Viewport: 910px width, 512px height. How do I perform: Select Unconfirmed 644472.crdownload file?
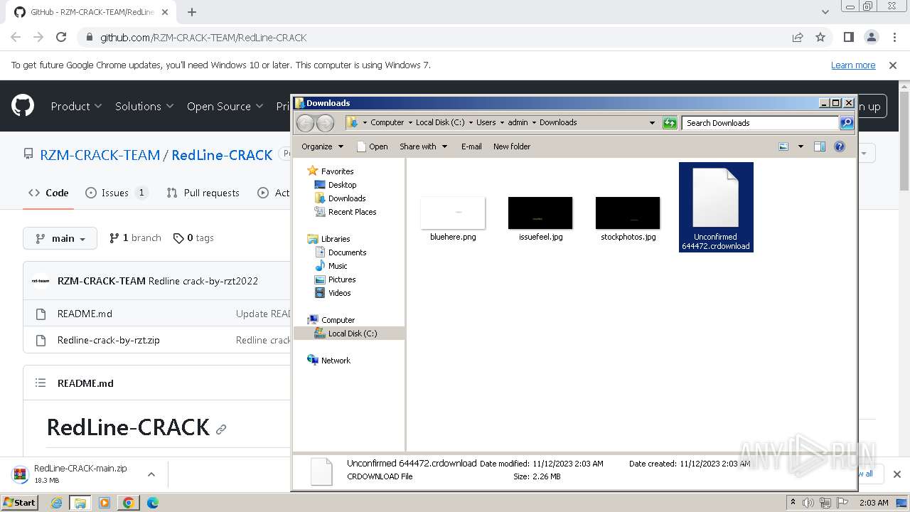click(716, 207)
